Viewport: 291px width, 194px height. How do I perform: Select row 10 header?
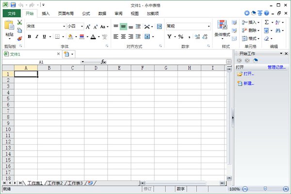coord(8,129)
